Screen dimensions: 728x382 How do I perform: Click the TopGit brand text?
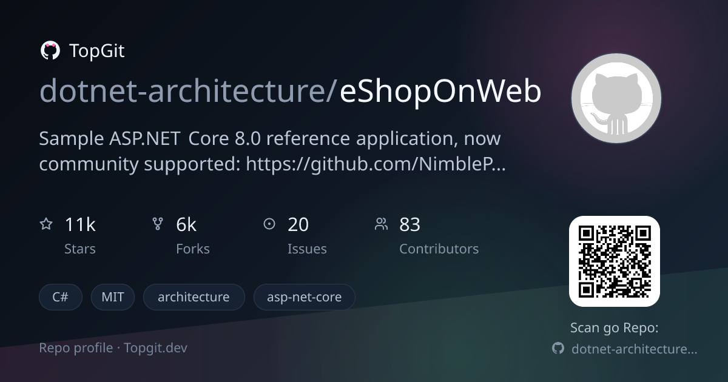click(97, 51)
